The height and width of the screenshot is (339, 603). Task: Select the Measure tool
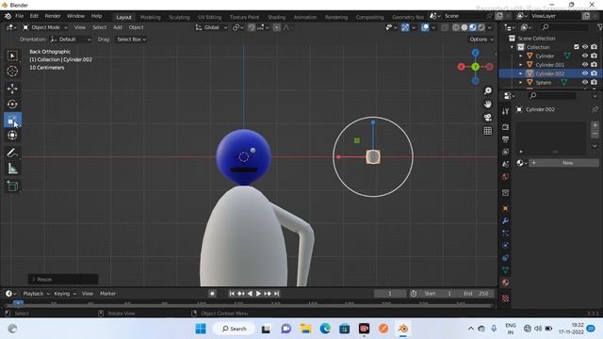(x=12, y=169)
